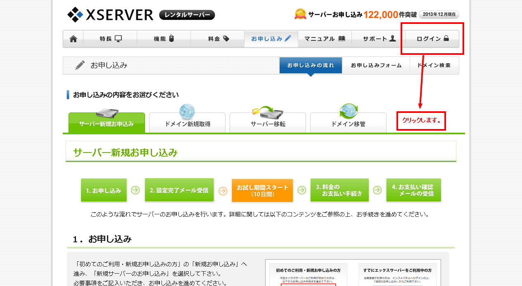The image size is (522, 286).
Task: Click 2. 設定完了メール受信 step button
Action: pyautogui.click(x=179, y=190)
